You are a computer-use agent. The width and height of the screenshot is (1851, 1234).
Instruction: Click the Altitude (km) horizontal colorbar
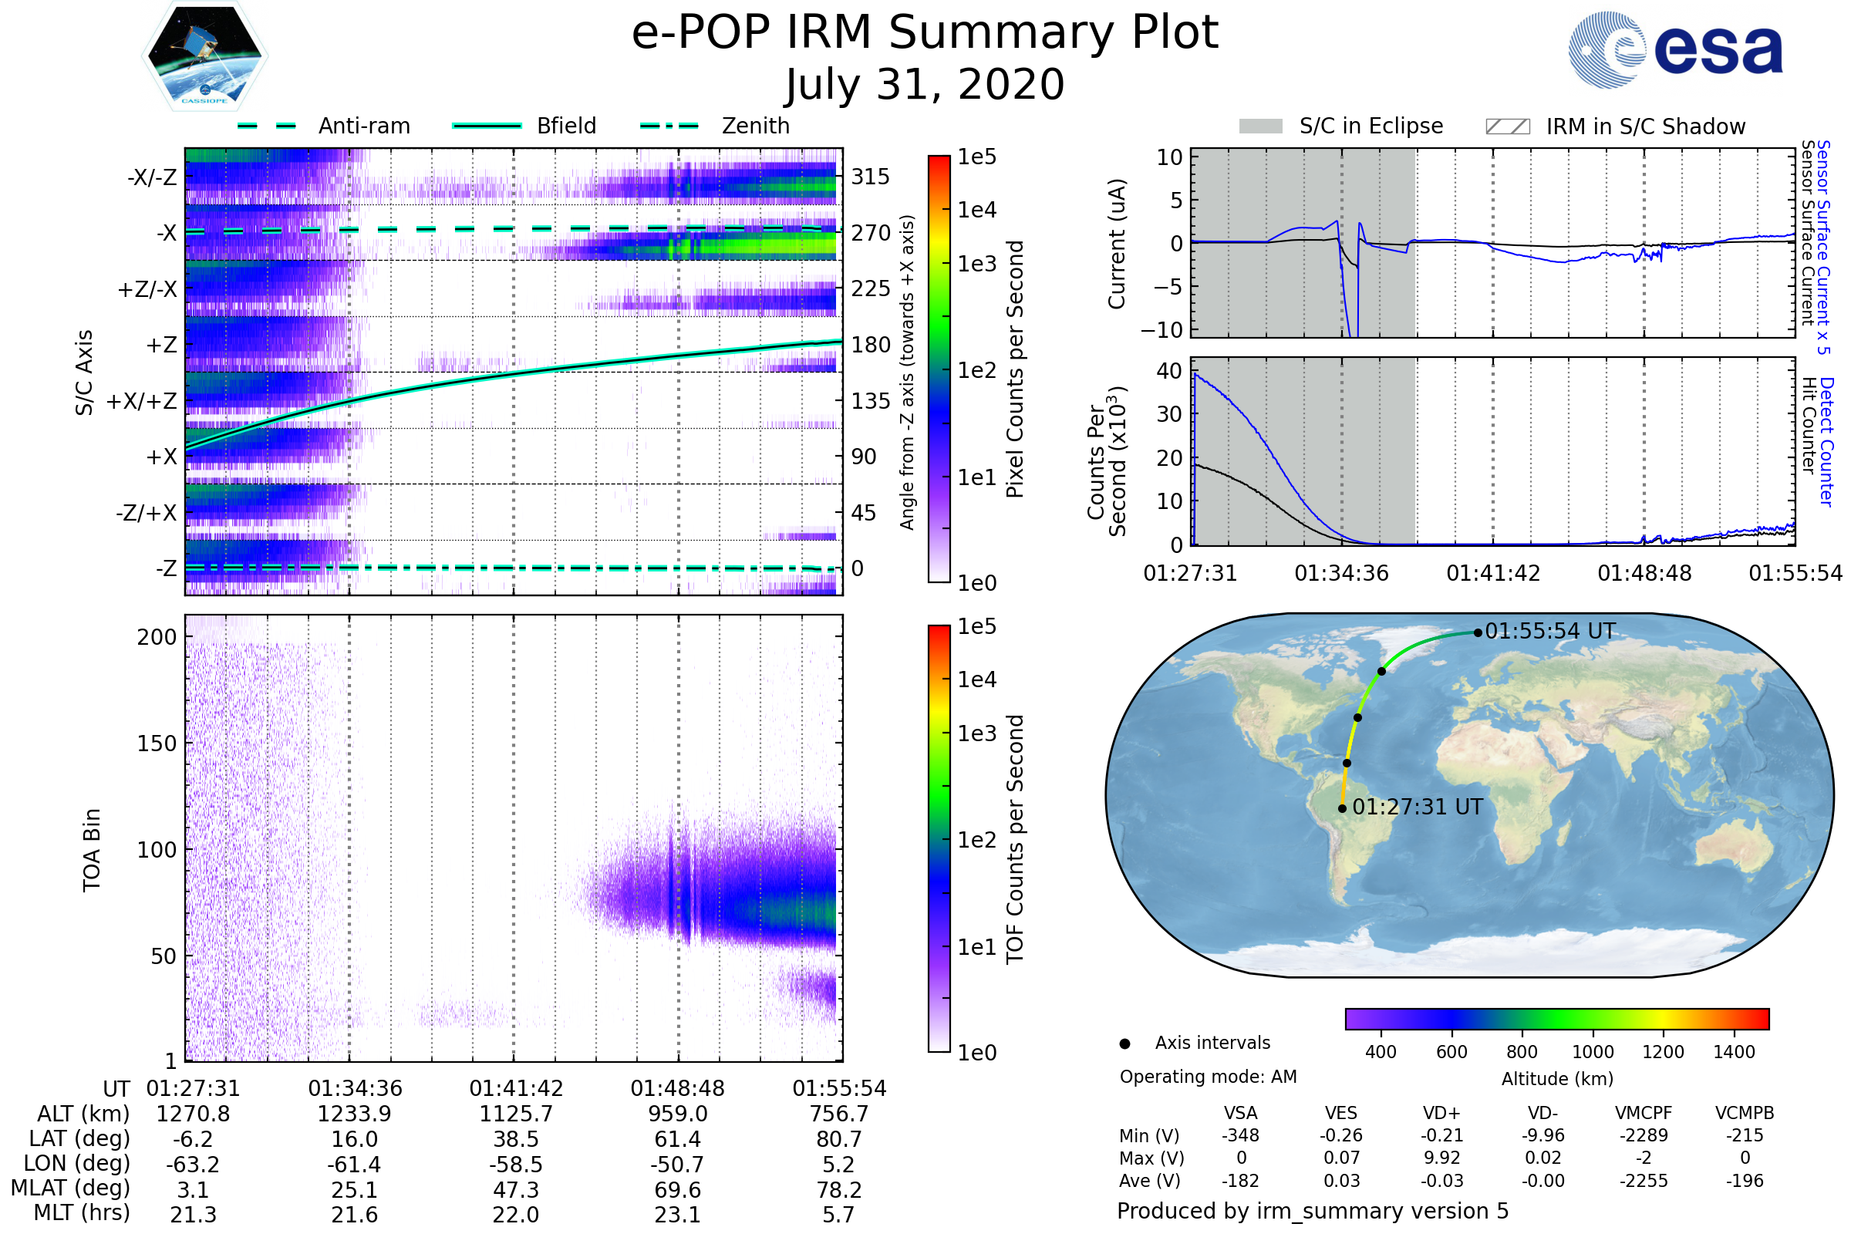tap(1556, 1018)
